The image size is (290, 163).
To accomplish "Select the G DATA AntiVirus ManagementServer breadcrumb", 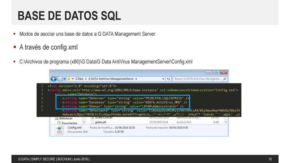I will 111,79.
